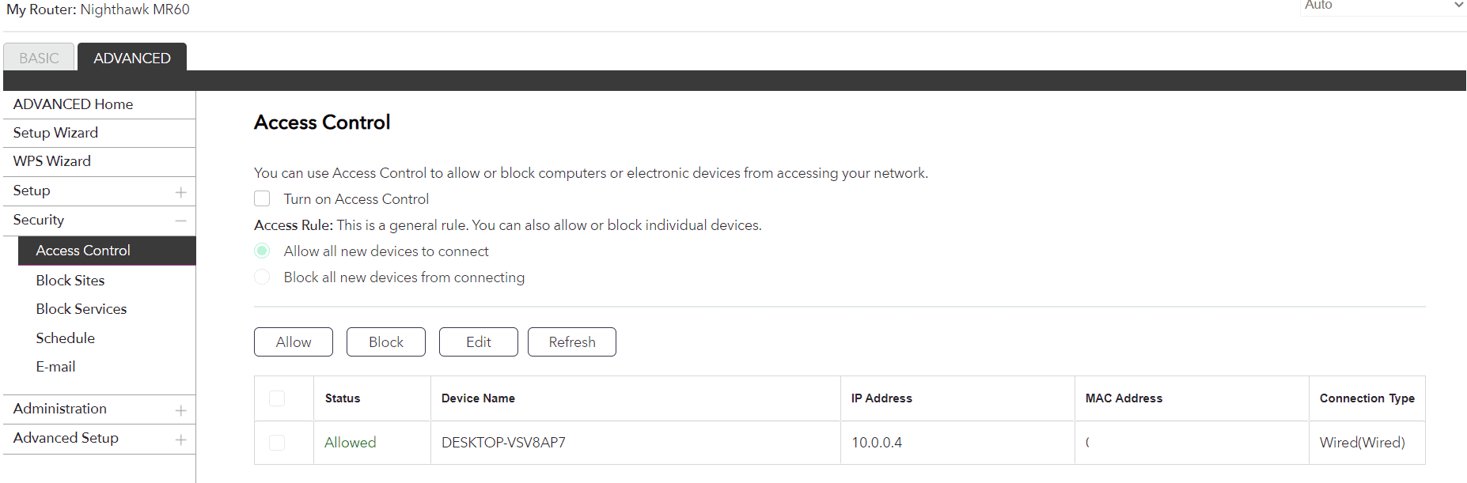Collapse the Security section minus icon
The height and width of the screenshot is (483, 1467).
[180, 221]
